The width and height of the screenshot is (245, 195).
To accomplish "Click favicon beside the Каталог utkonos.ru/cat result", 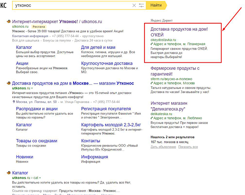I will click(x=9, y=173).
